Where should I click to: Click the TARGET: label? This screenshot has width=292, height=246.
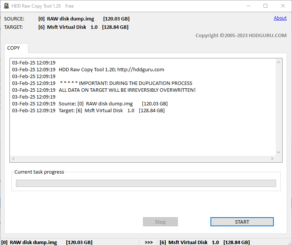point(13,27)
